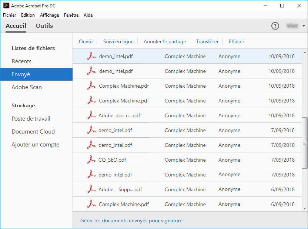Click the Ouvrir button
The image size is (308, 229).
click(86, 41)
